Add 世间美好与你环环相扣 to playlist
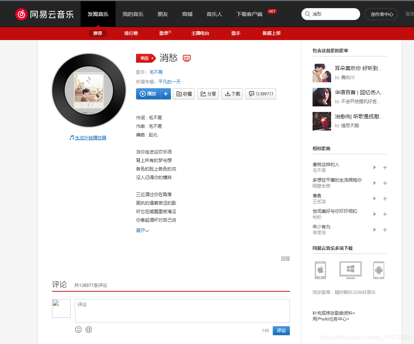 385,214
